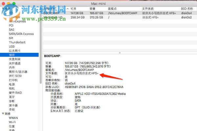Select 蓝牙 in the sidebar
The height and width of the screenshot is (131, 197).
[12, 97]
